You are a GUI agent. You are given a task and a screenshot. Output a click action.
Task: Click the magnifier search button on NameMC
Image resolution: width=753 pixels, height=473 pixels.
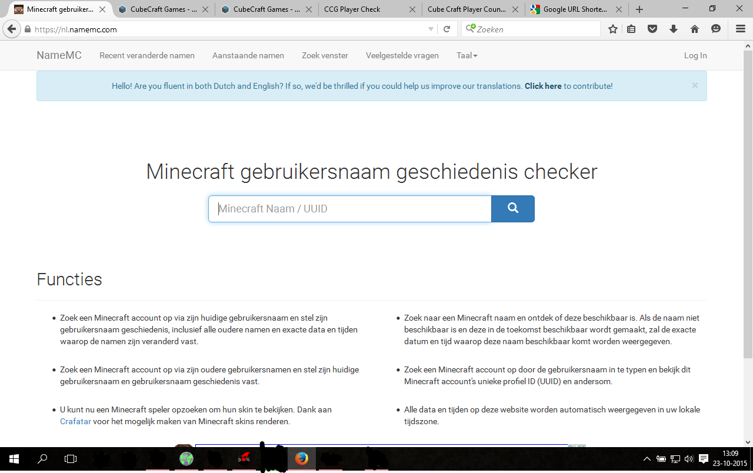point(513,209)
